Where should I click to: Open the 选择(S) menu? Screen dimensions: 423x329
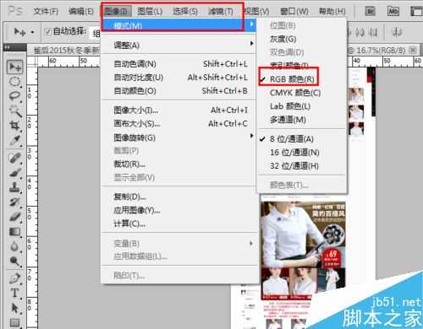click(185, 12)
